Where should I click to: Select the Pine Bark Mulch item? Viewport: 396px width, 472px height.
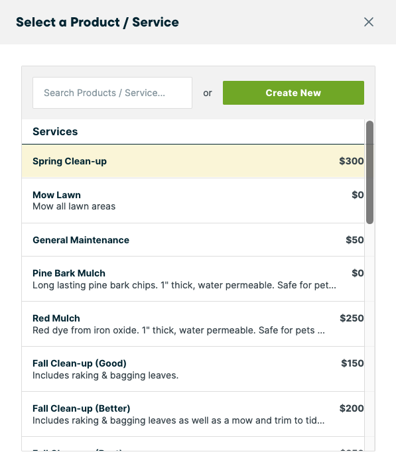193,278
